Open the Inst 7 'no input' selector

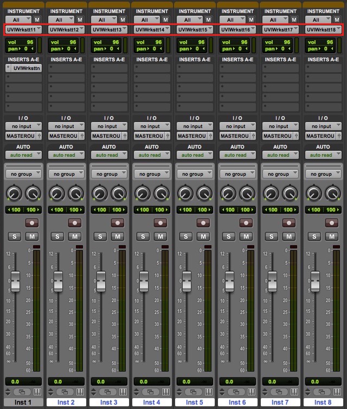pos(280,126)
